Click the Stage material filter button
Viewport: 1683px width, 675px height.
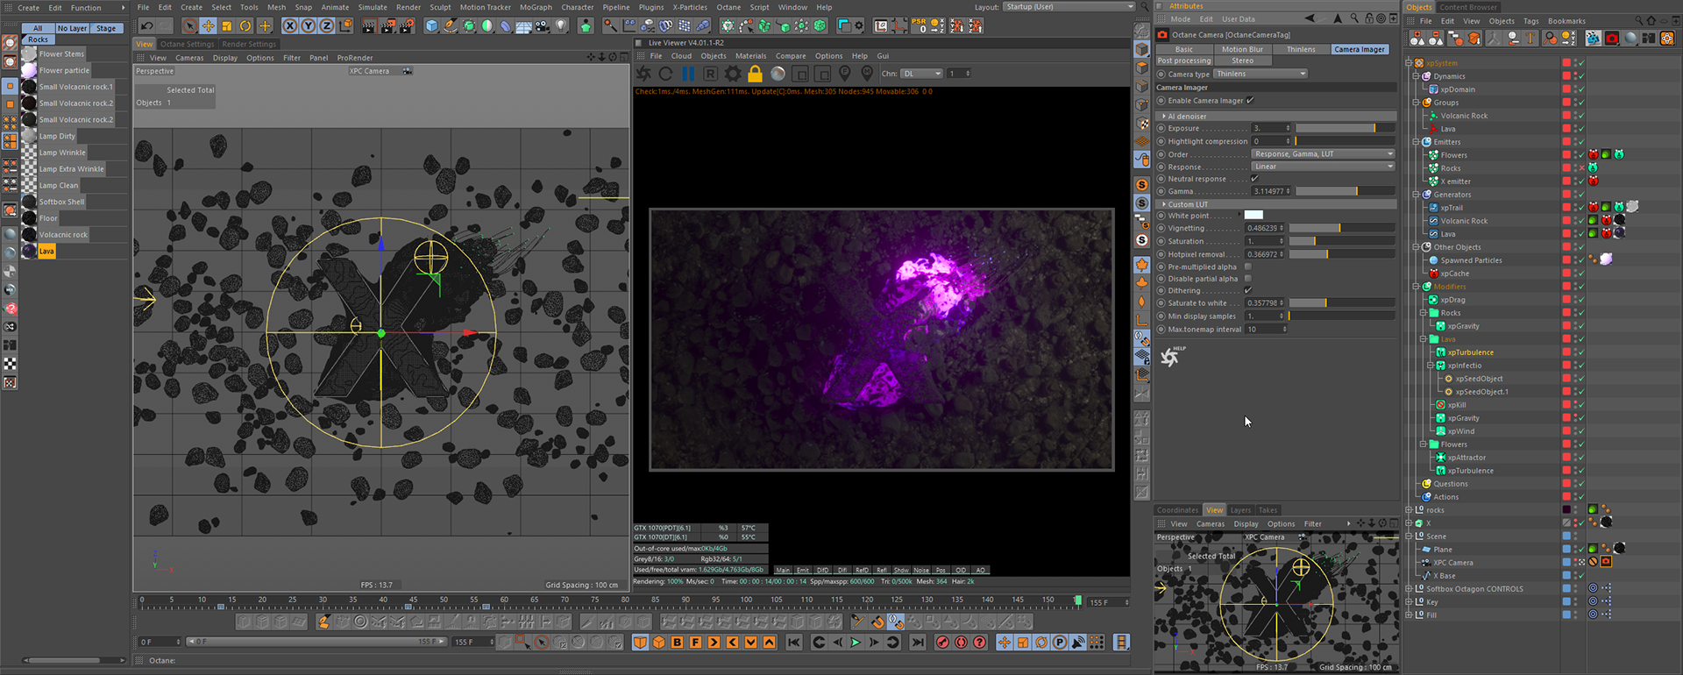tap(106, 28)
